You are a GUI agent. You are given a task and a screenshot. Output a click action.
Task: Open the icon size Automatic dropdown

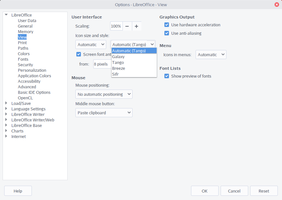tap(91, 44)
